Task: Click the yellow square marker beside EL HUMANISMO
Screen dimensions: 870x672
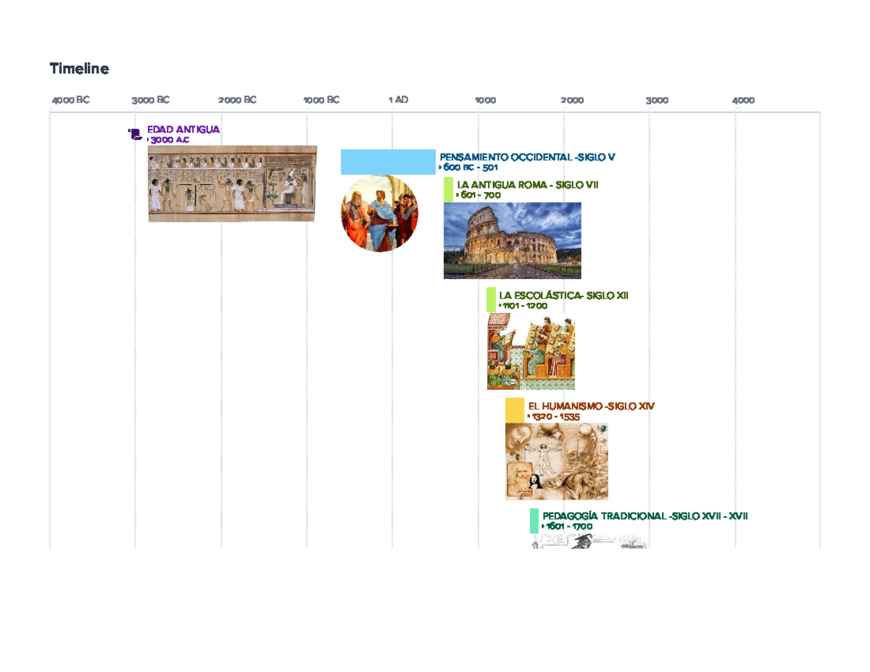Action: pyautogui.click(x=513, y=410)
